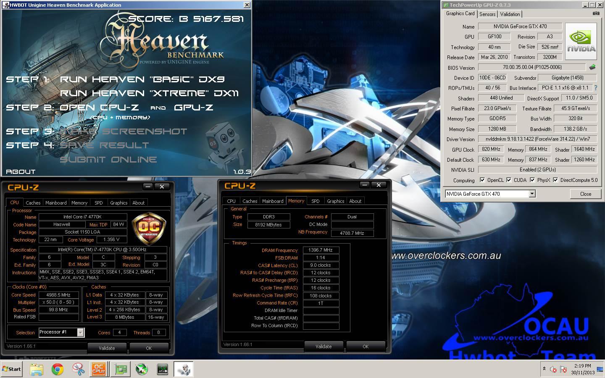Open the Snipping Tool taskbar icon
Viewport: 605px width, 378px height.
(79, 369)
